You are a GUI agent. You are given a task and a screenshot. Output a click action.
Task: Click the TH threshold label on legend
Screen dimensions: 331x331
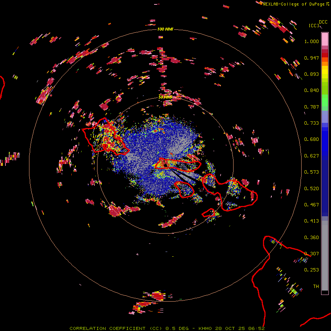[316, 286]
